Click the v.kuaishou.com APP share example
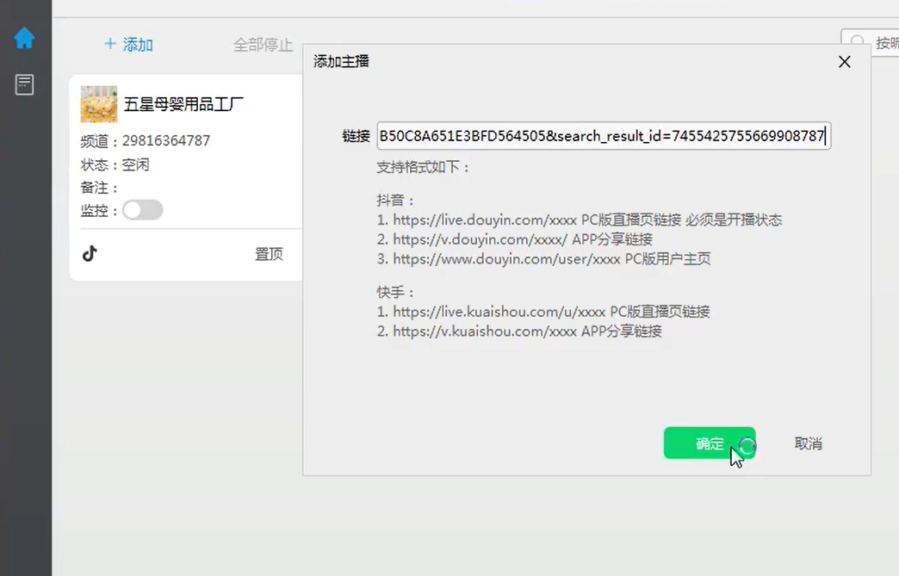Image resolution: width=899 pixels, height=576 pixels. point(519,331)
